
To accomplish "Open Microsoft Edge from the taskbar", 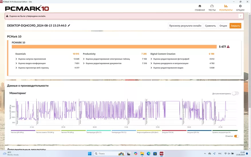I will pyautogui.click(x=149, y=154).
